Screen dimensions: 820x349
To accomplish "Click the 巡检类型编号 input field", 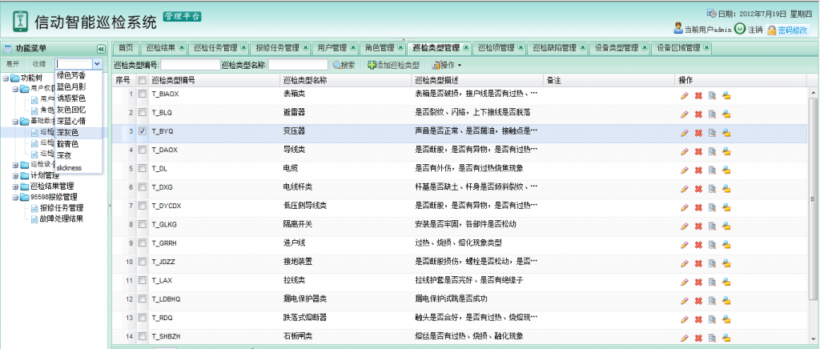I will [x=191, y=65].
